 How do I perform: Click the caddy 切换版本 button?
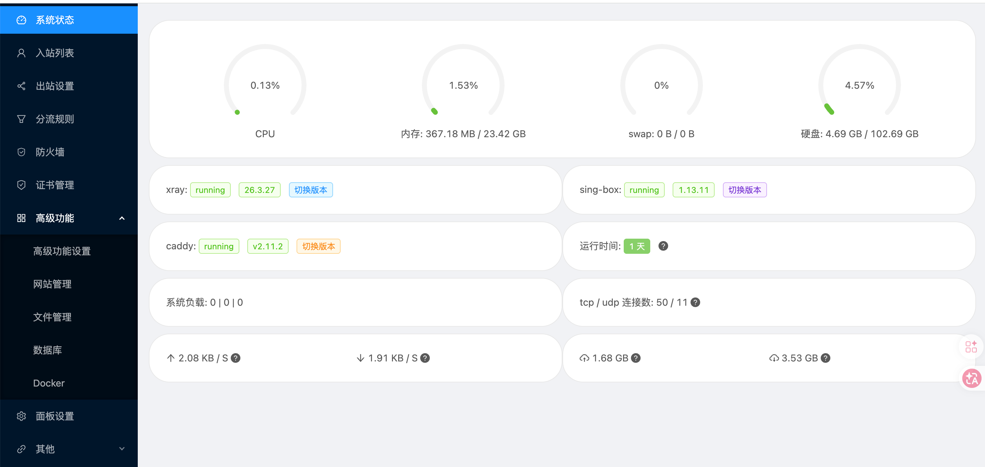click(318, 246)
